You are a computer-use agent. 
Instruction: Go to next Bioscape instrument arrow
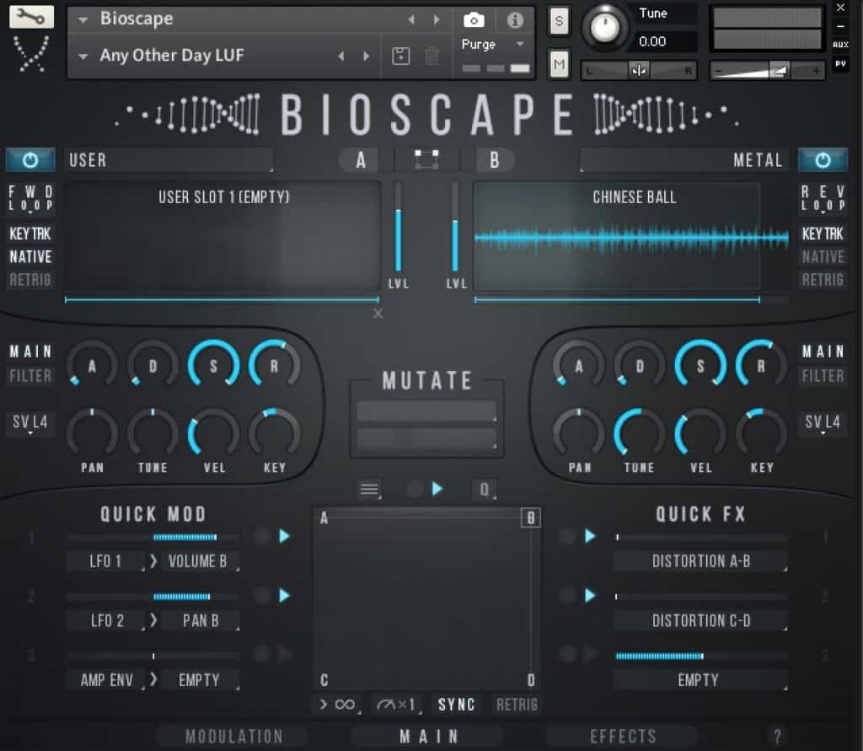coord(437,20)
